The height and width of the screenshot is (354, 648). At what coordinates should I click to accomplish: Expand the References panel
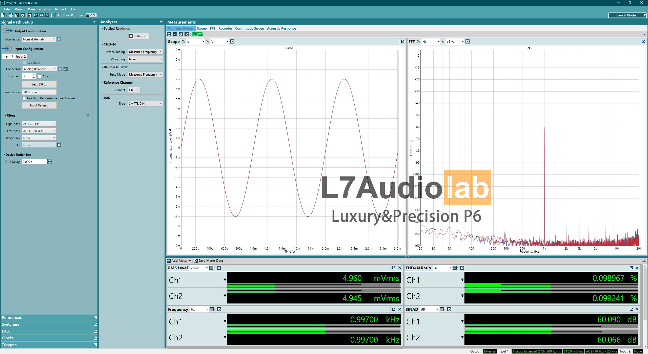49,317
